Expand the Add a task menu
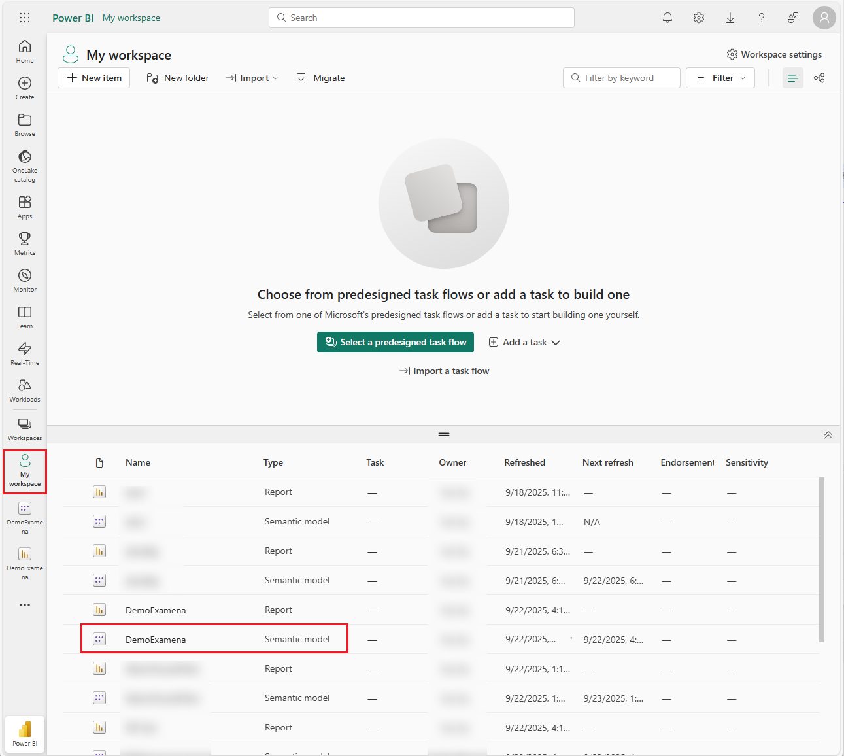Viewport: 844px width, 756px height. (x=525, y=342)
